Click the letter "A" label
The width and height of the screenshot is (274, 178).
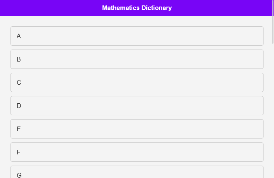(19, 36)
